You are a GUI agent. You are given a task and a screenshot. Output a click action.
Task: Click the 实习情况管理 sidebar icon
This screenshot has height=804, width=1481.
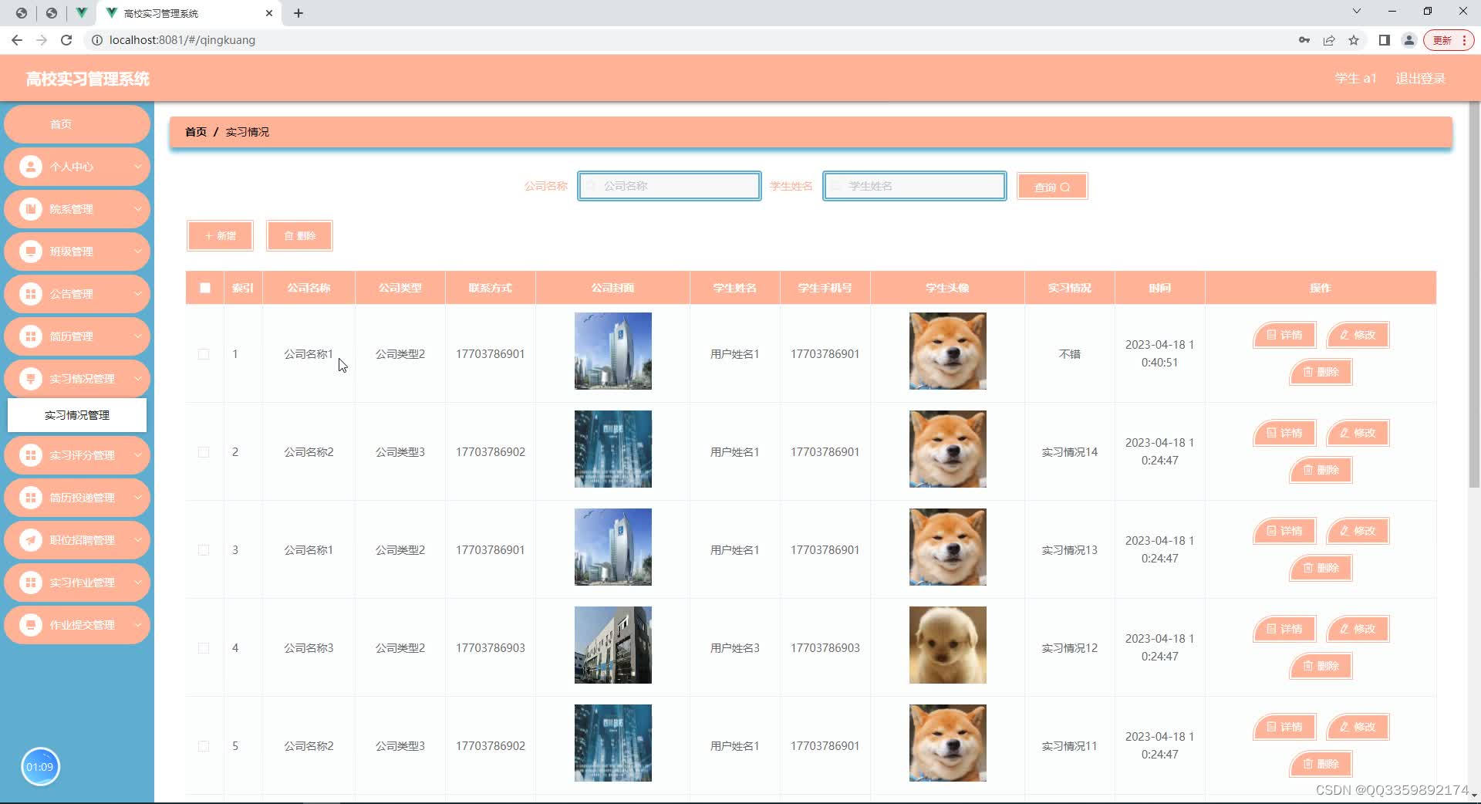pos(31,379)
